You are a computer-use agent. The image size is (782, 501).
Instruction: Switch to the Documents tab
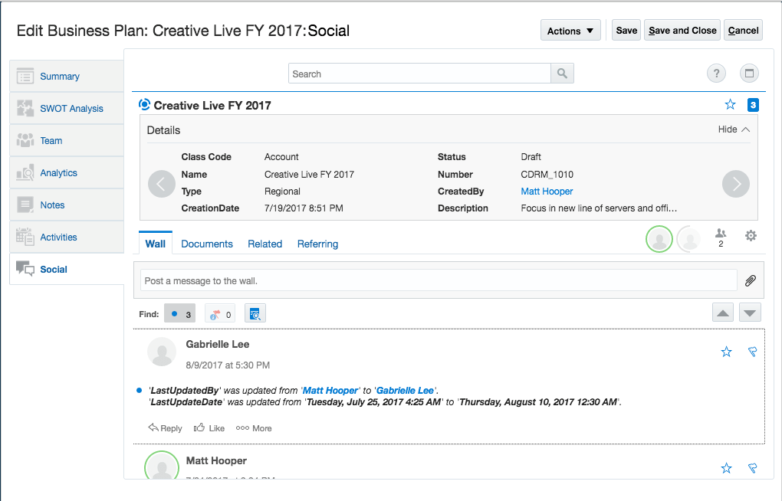click(x=207, y=244)
